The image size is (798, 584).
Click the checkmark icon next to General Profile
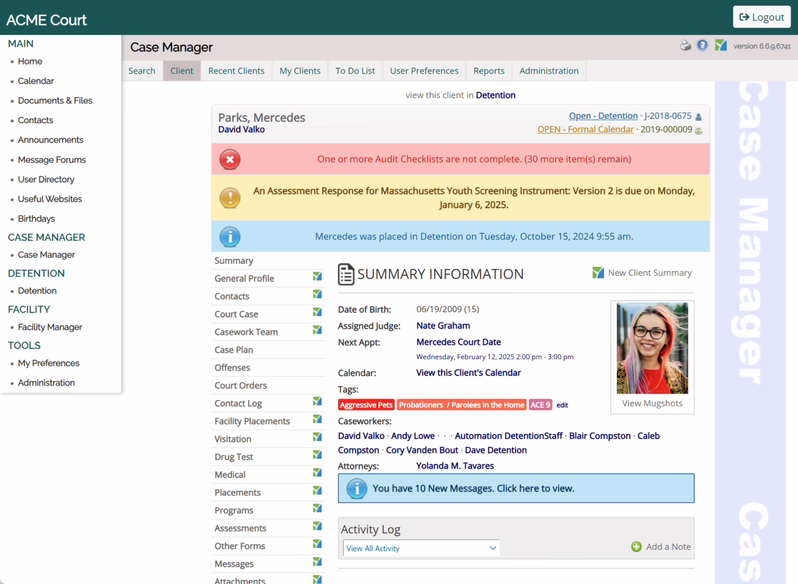[x=317, y=277]
